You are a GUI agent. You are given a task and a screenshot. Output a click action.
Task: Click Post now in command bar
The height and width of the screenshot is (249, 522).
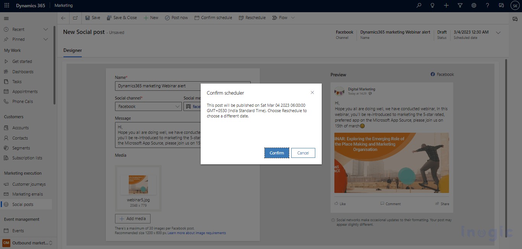177,18
